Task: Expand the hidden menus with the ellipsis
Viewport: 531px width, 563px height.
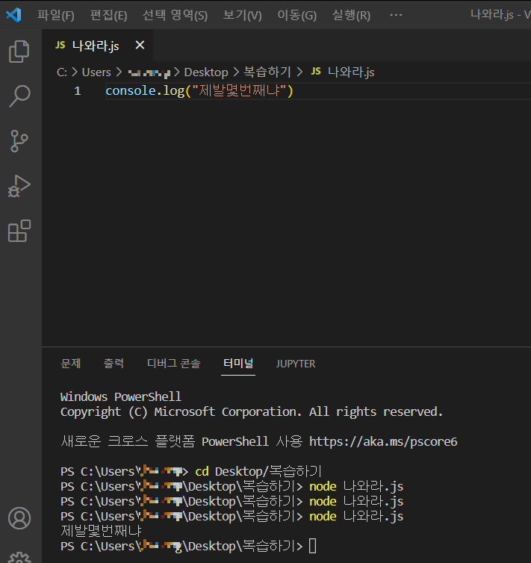Action: 396,15
